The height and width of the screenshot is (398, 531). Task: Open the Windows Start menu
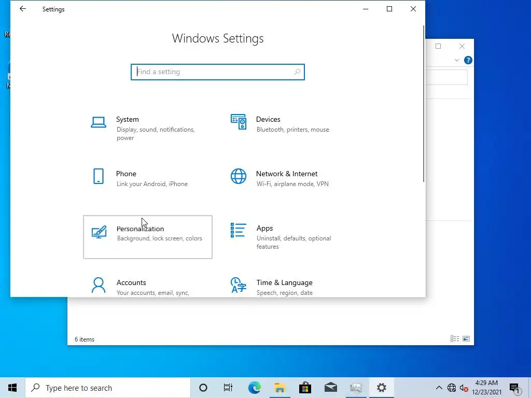coord(12,388)
